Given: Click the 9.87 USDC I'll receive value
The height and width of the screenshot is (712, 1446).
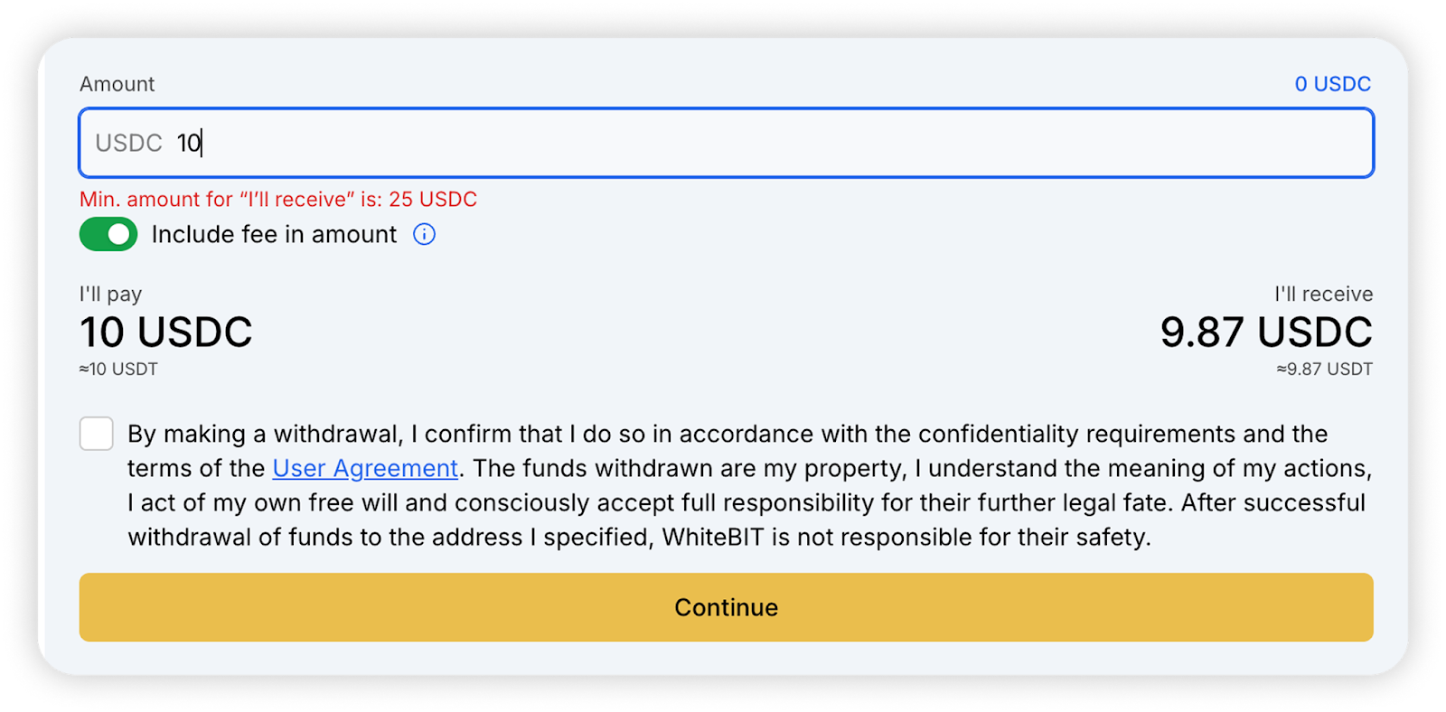Looking at the screenshot, I should coord(1266,333).
